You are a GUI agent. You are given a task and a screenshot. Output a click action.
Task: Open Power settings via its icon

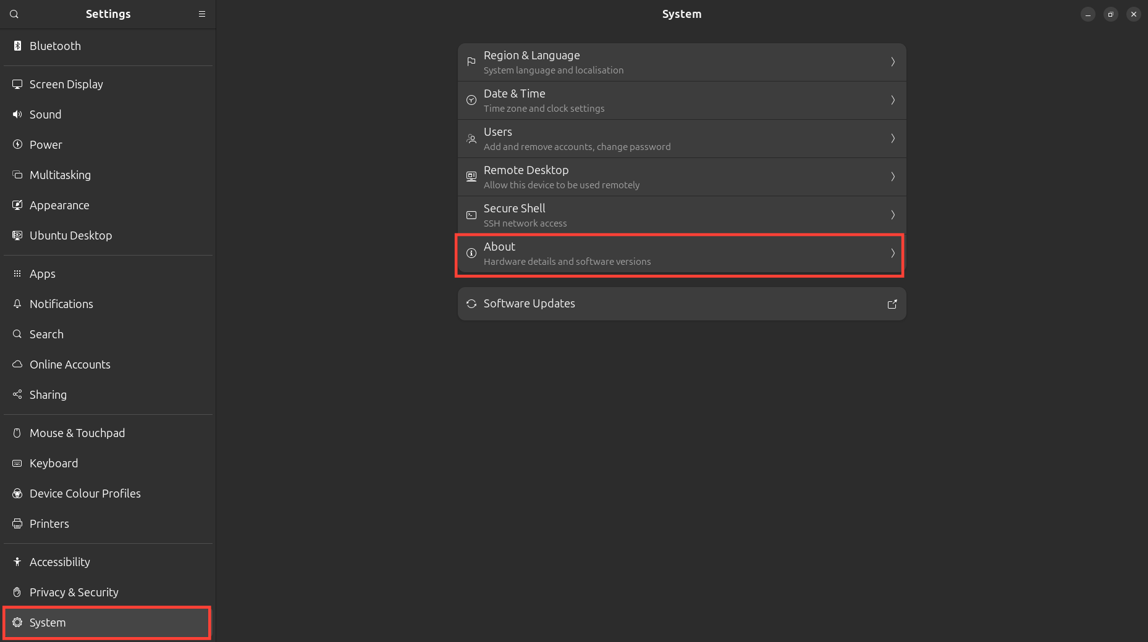click(x=17, y=144)
